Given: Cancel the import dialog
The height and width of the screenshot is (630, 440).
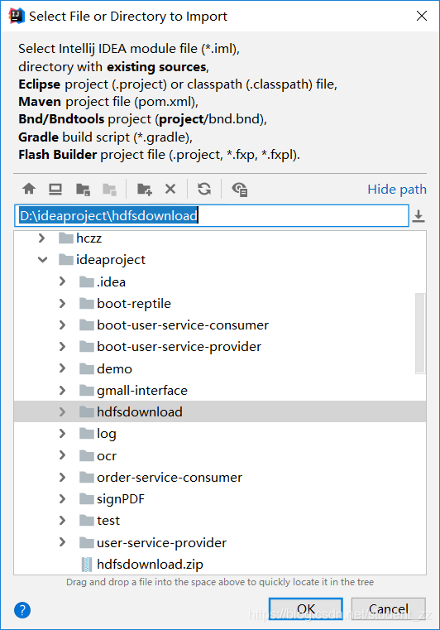Looking at the screenshot, I should [388, 609].
